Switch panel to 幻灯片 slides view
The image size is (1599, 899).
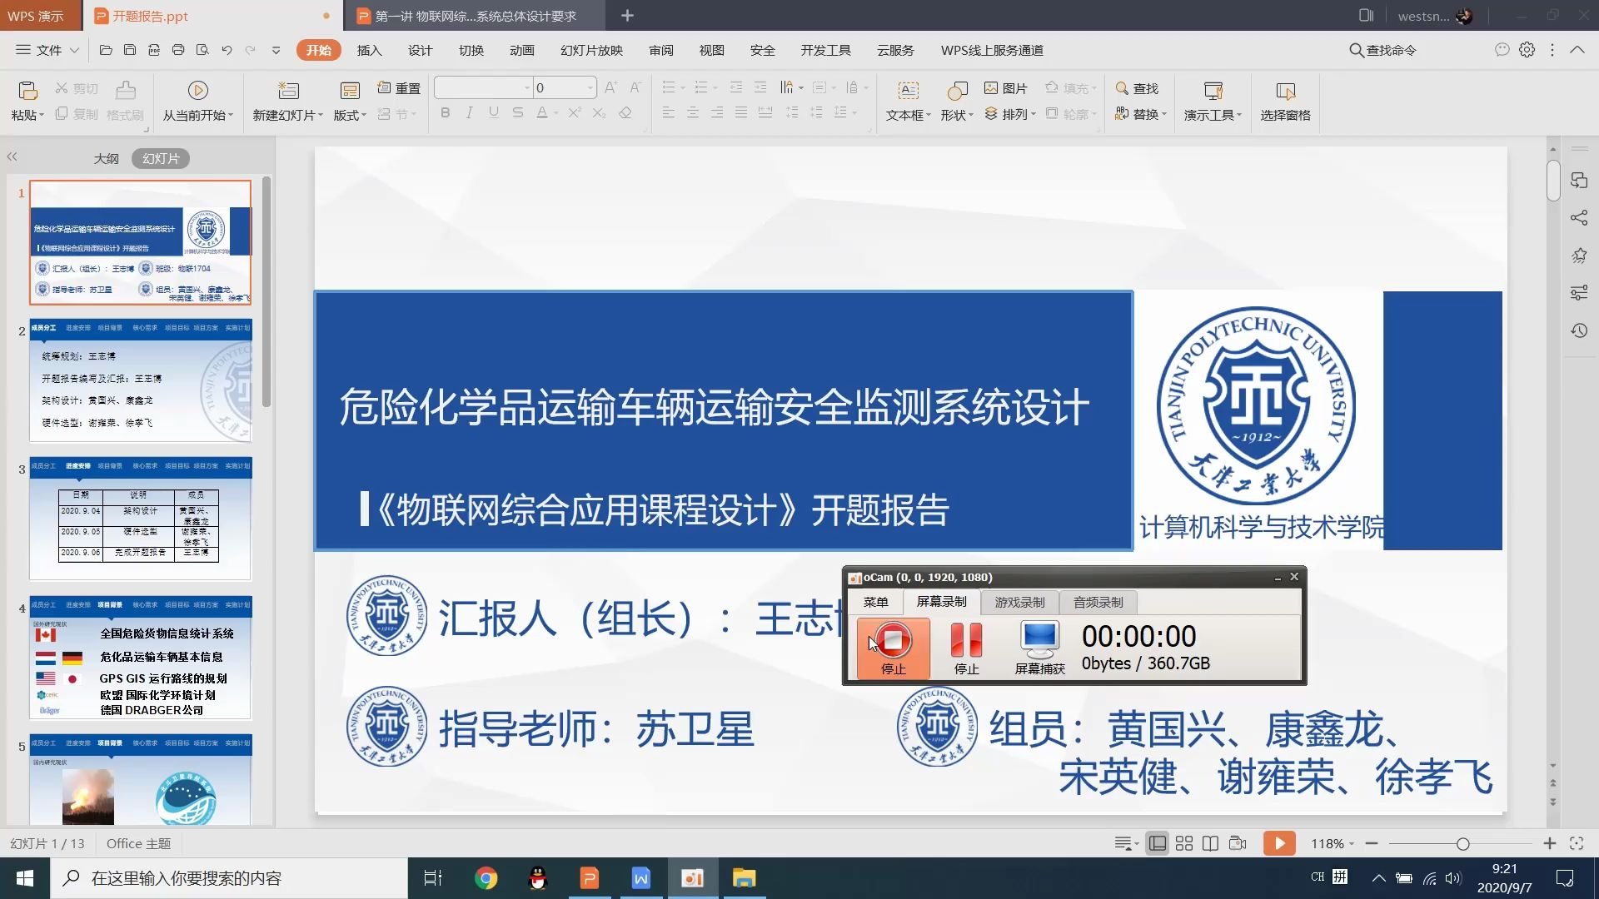coord(161,158)
